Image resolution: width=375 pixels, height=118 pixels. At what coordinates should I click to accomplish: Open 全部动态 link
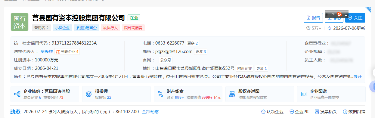tap(150, 112)
